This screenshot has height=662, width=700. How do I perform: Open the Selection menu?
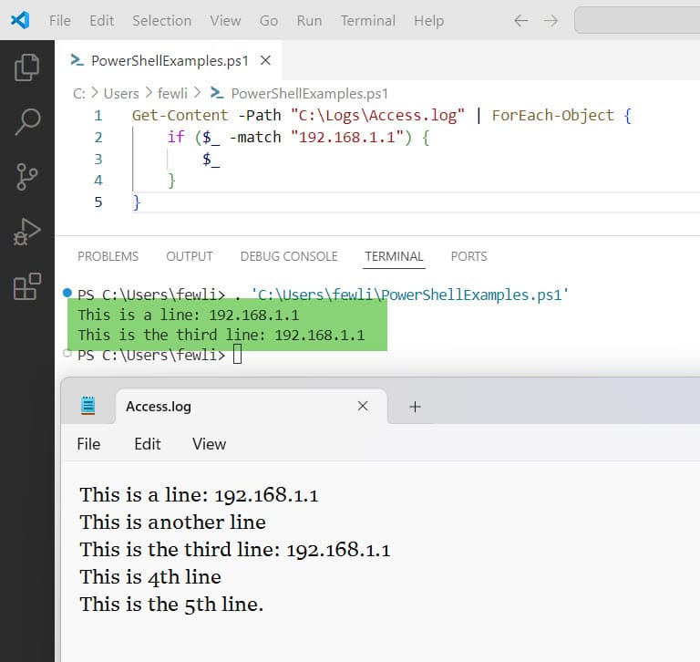pos(161,21)
